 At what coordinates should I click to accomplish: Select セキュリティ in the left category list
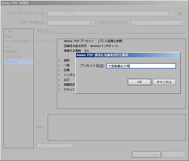click(14, 57)
